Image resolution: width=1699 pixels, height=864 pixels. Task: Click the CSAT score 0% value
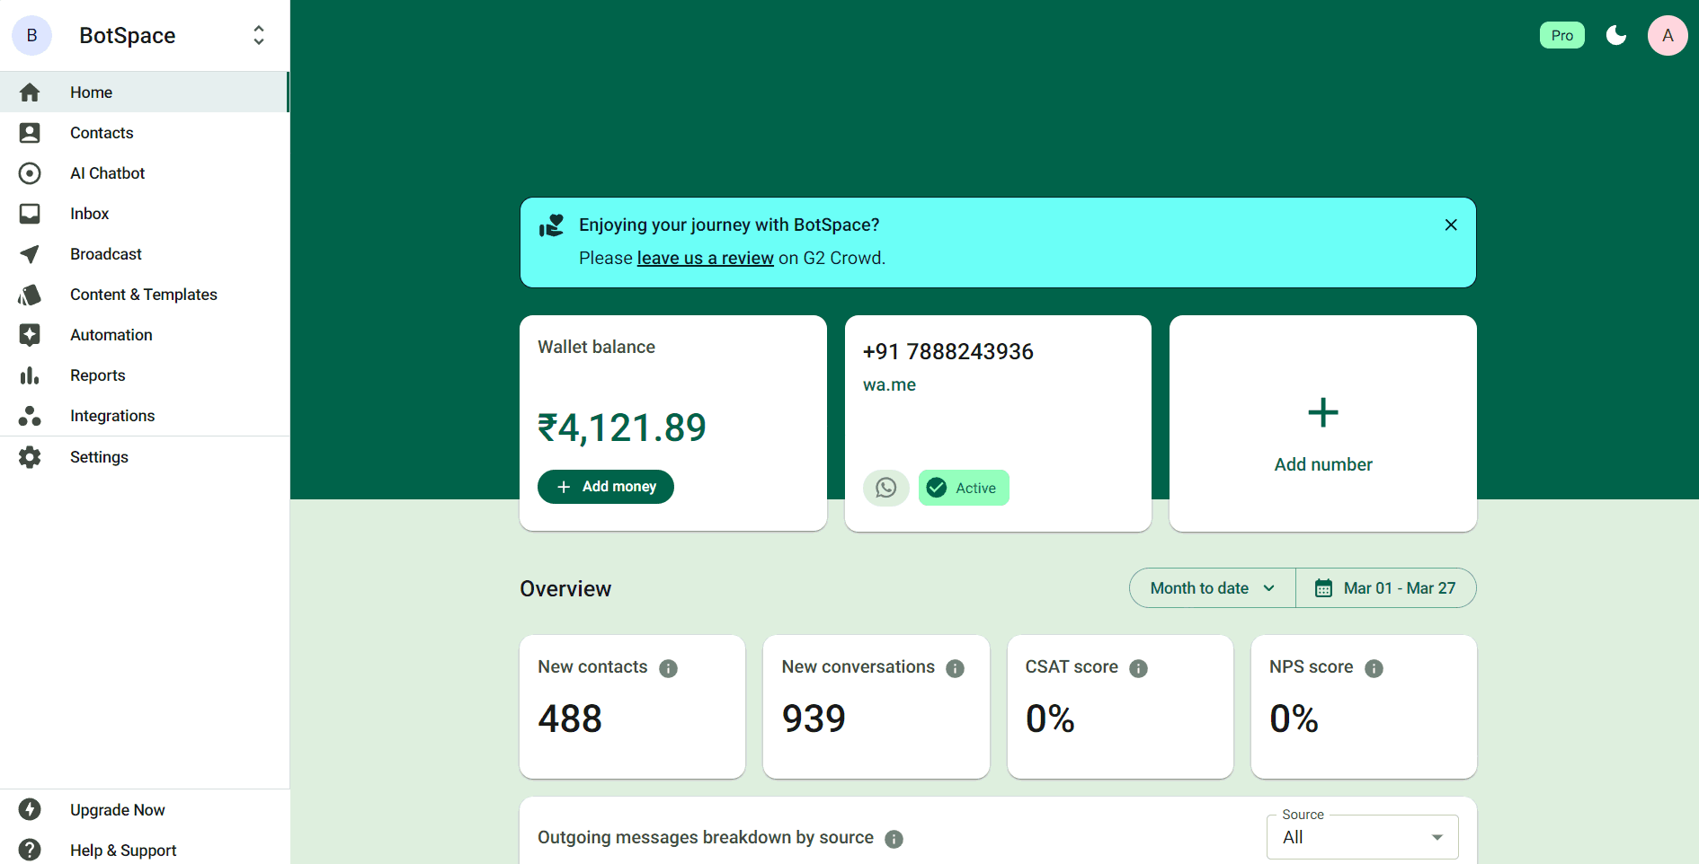1050,719
